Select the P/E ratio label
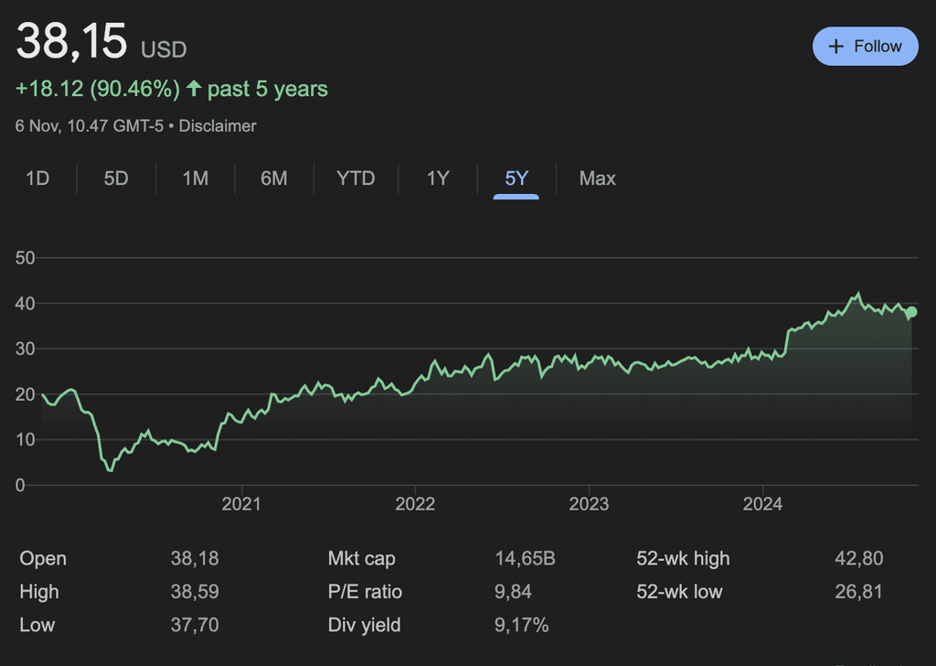The width and height of the screenshot is (936, 666). [x=365, y=592]
